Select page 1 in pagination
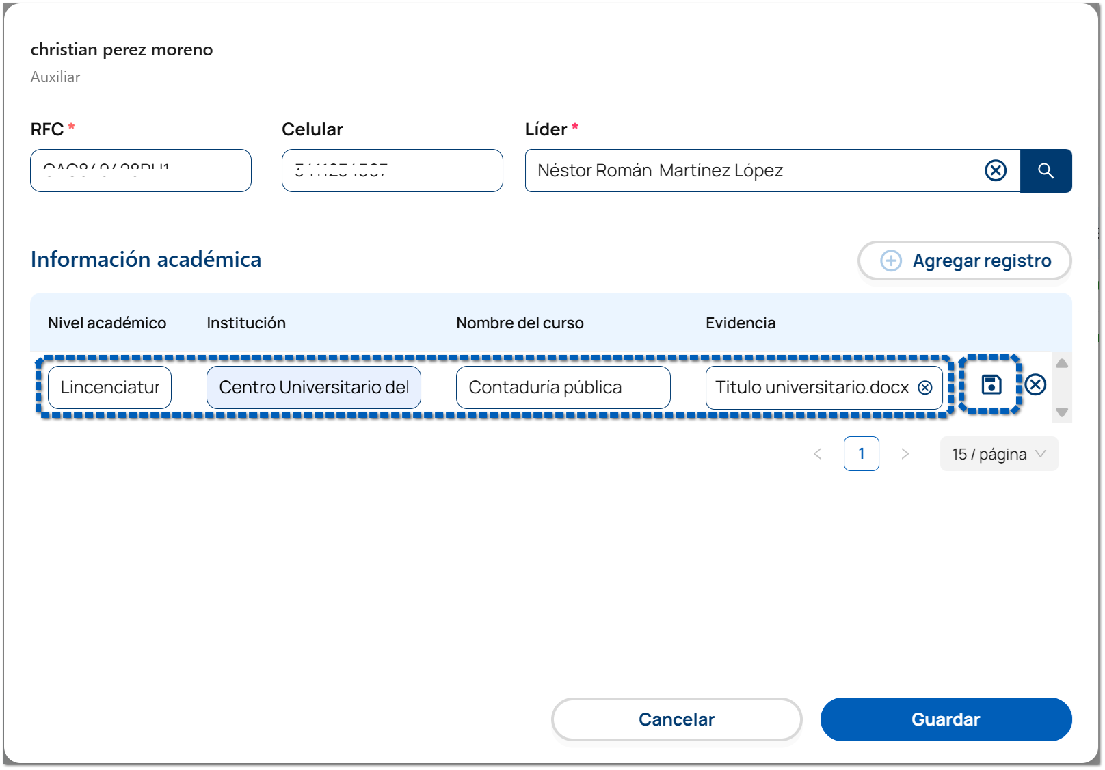Viewport: 1105px width, 770px height. (x=861, y=454)
